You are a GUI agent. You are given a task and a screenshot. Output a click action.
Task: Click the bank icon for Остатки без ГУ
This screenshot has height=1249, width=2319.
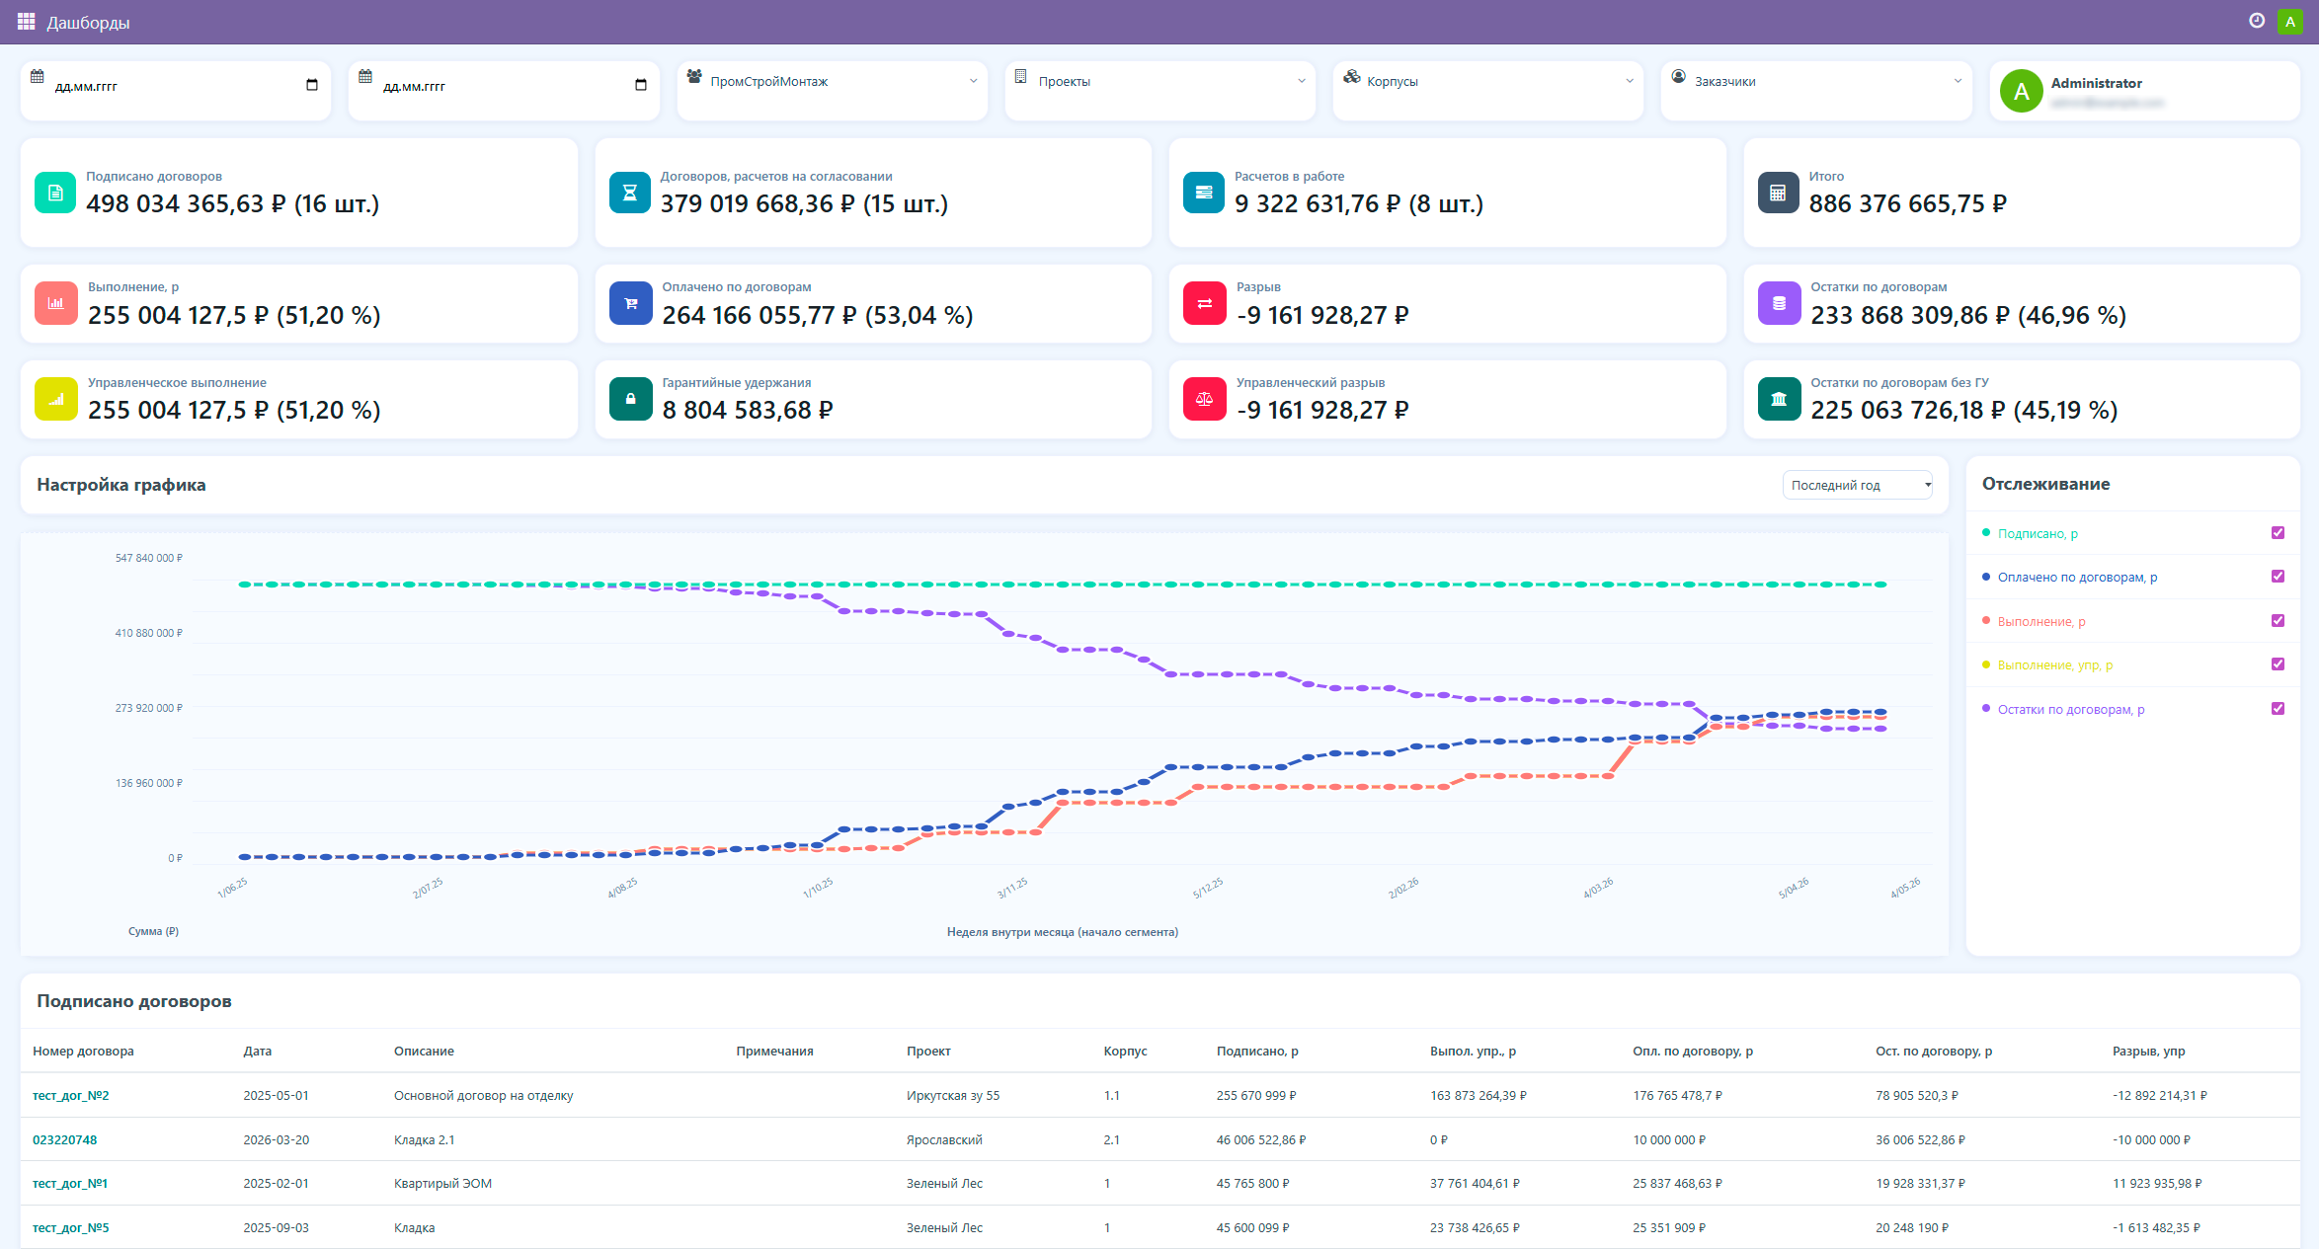pyautogui.click(x=1779, y=399)
